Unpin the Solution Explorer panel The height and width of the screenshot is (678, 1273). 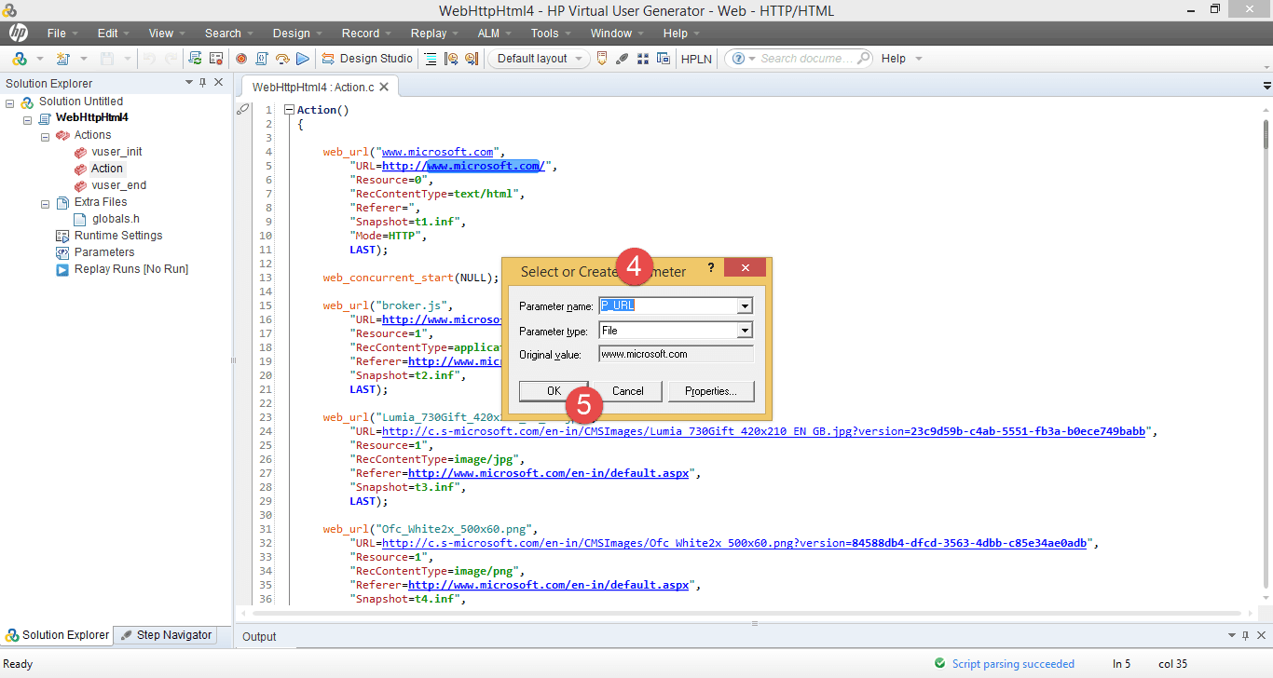click(x=203, y=82)
